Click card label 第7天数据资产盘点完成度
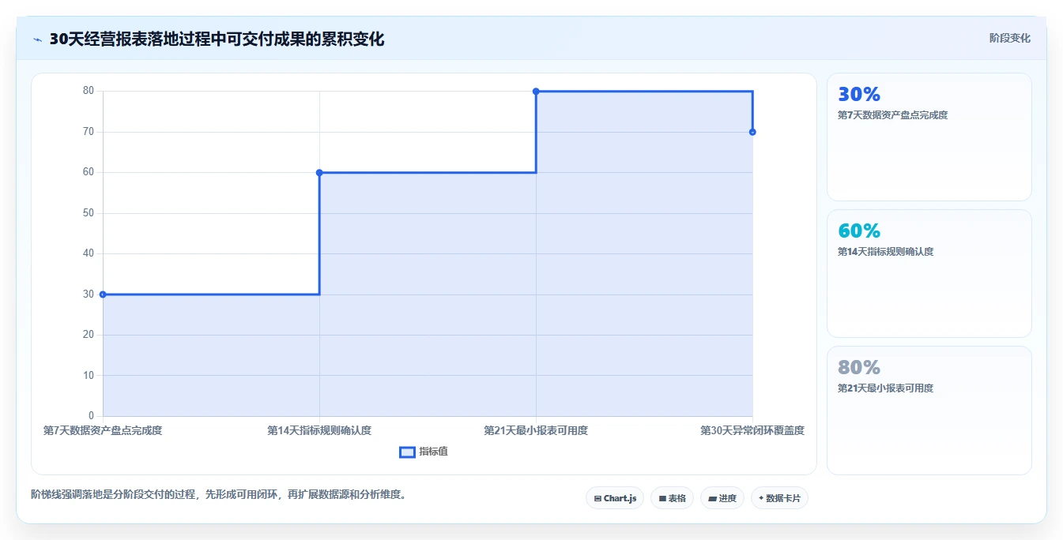1063x540 pixels. [x=892, y=115]
